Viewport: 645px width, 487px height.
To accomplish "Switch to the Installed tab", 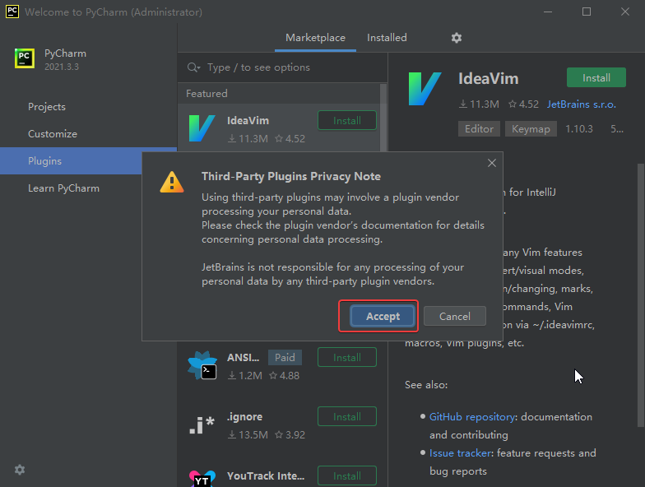I will (x=387, y=38).
